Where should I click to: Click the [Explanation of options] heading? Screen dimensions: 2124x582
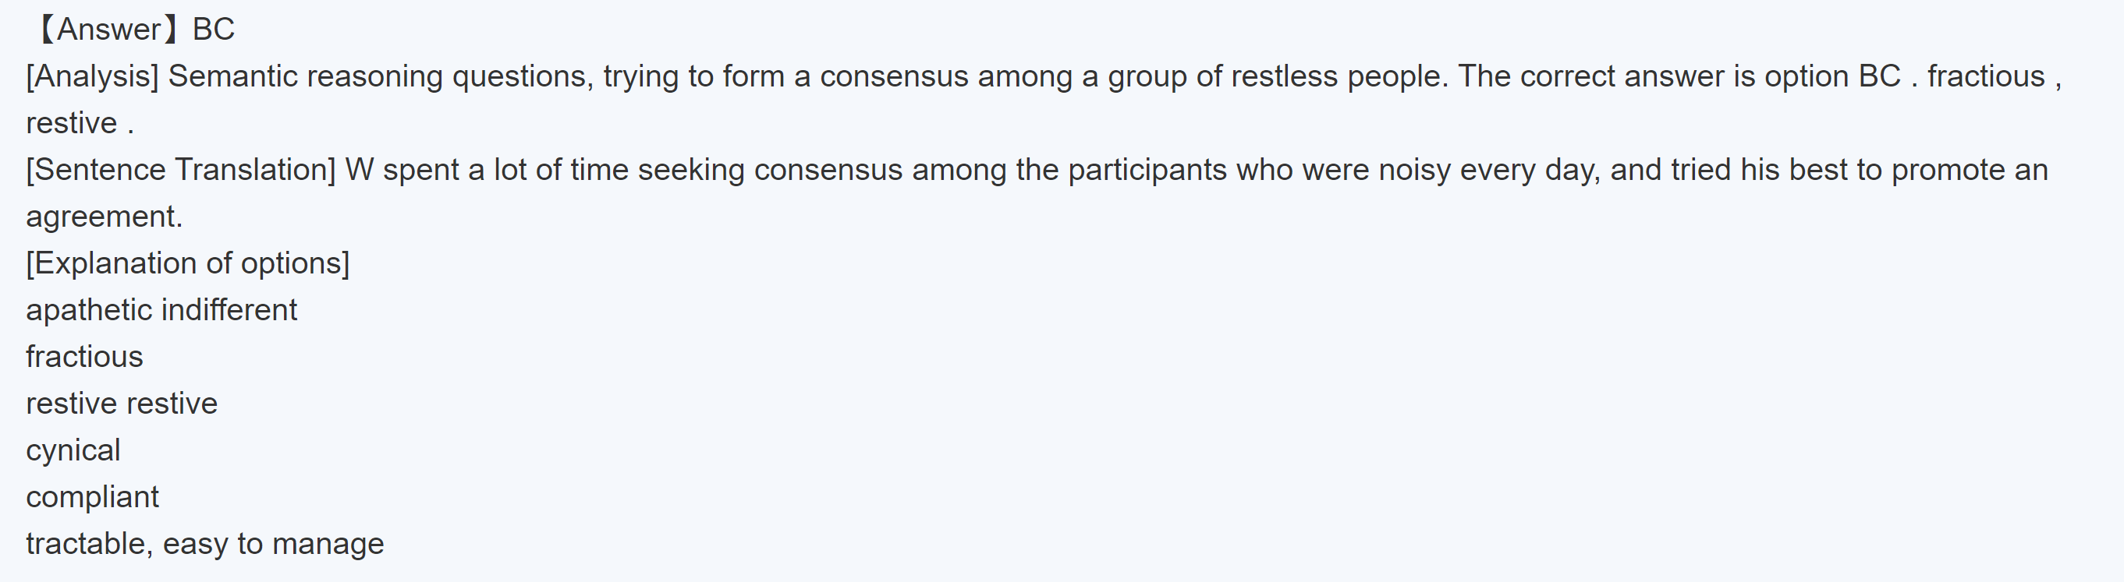point(188,263)
